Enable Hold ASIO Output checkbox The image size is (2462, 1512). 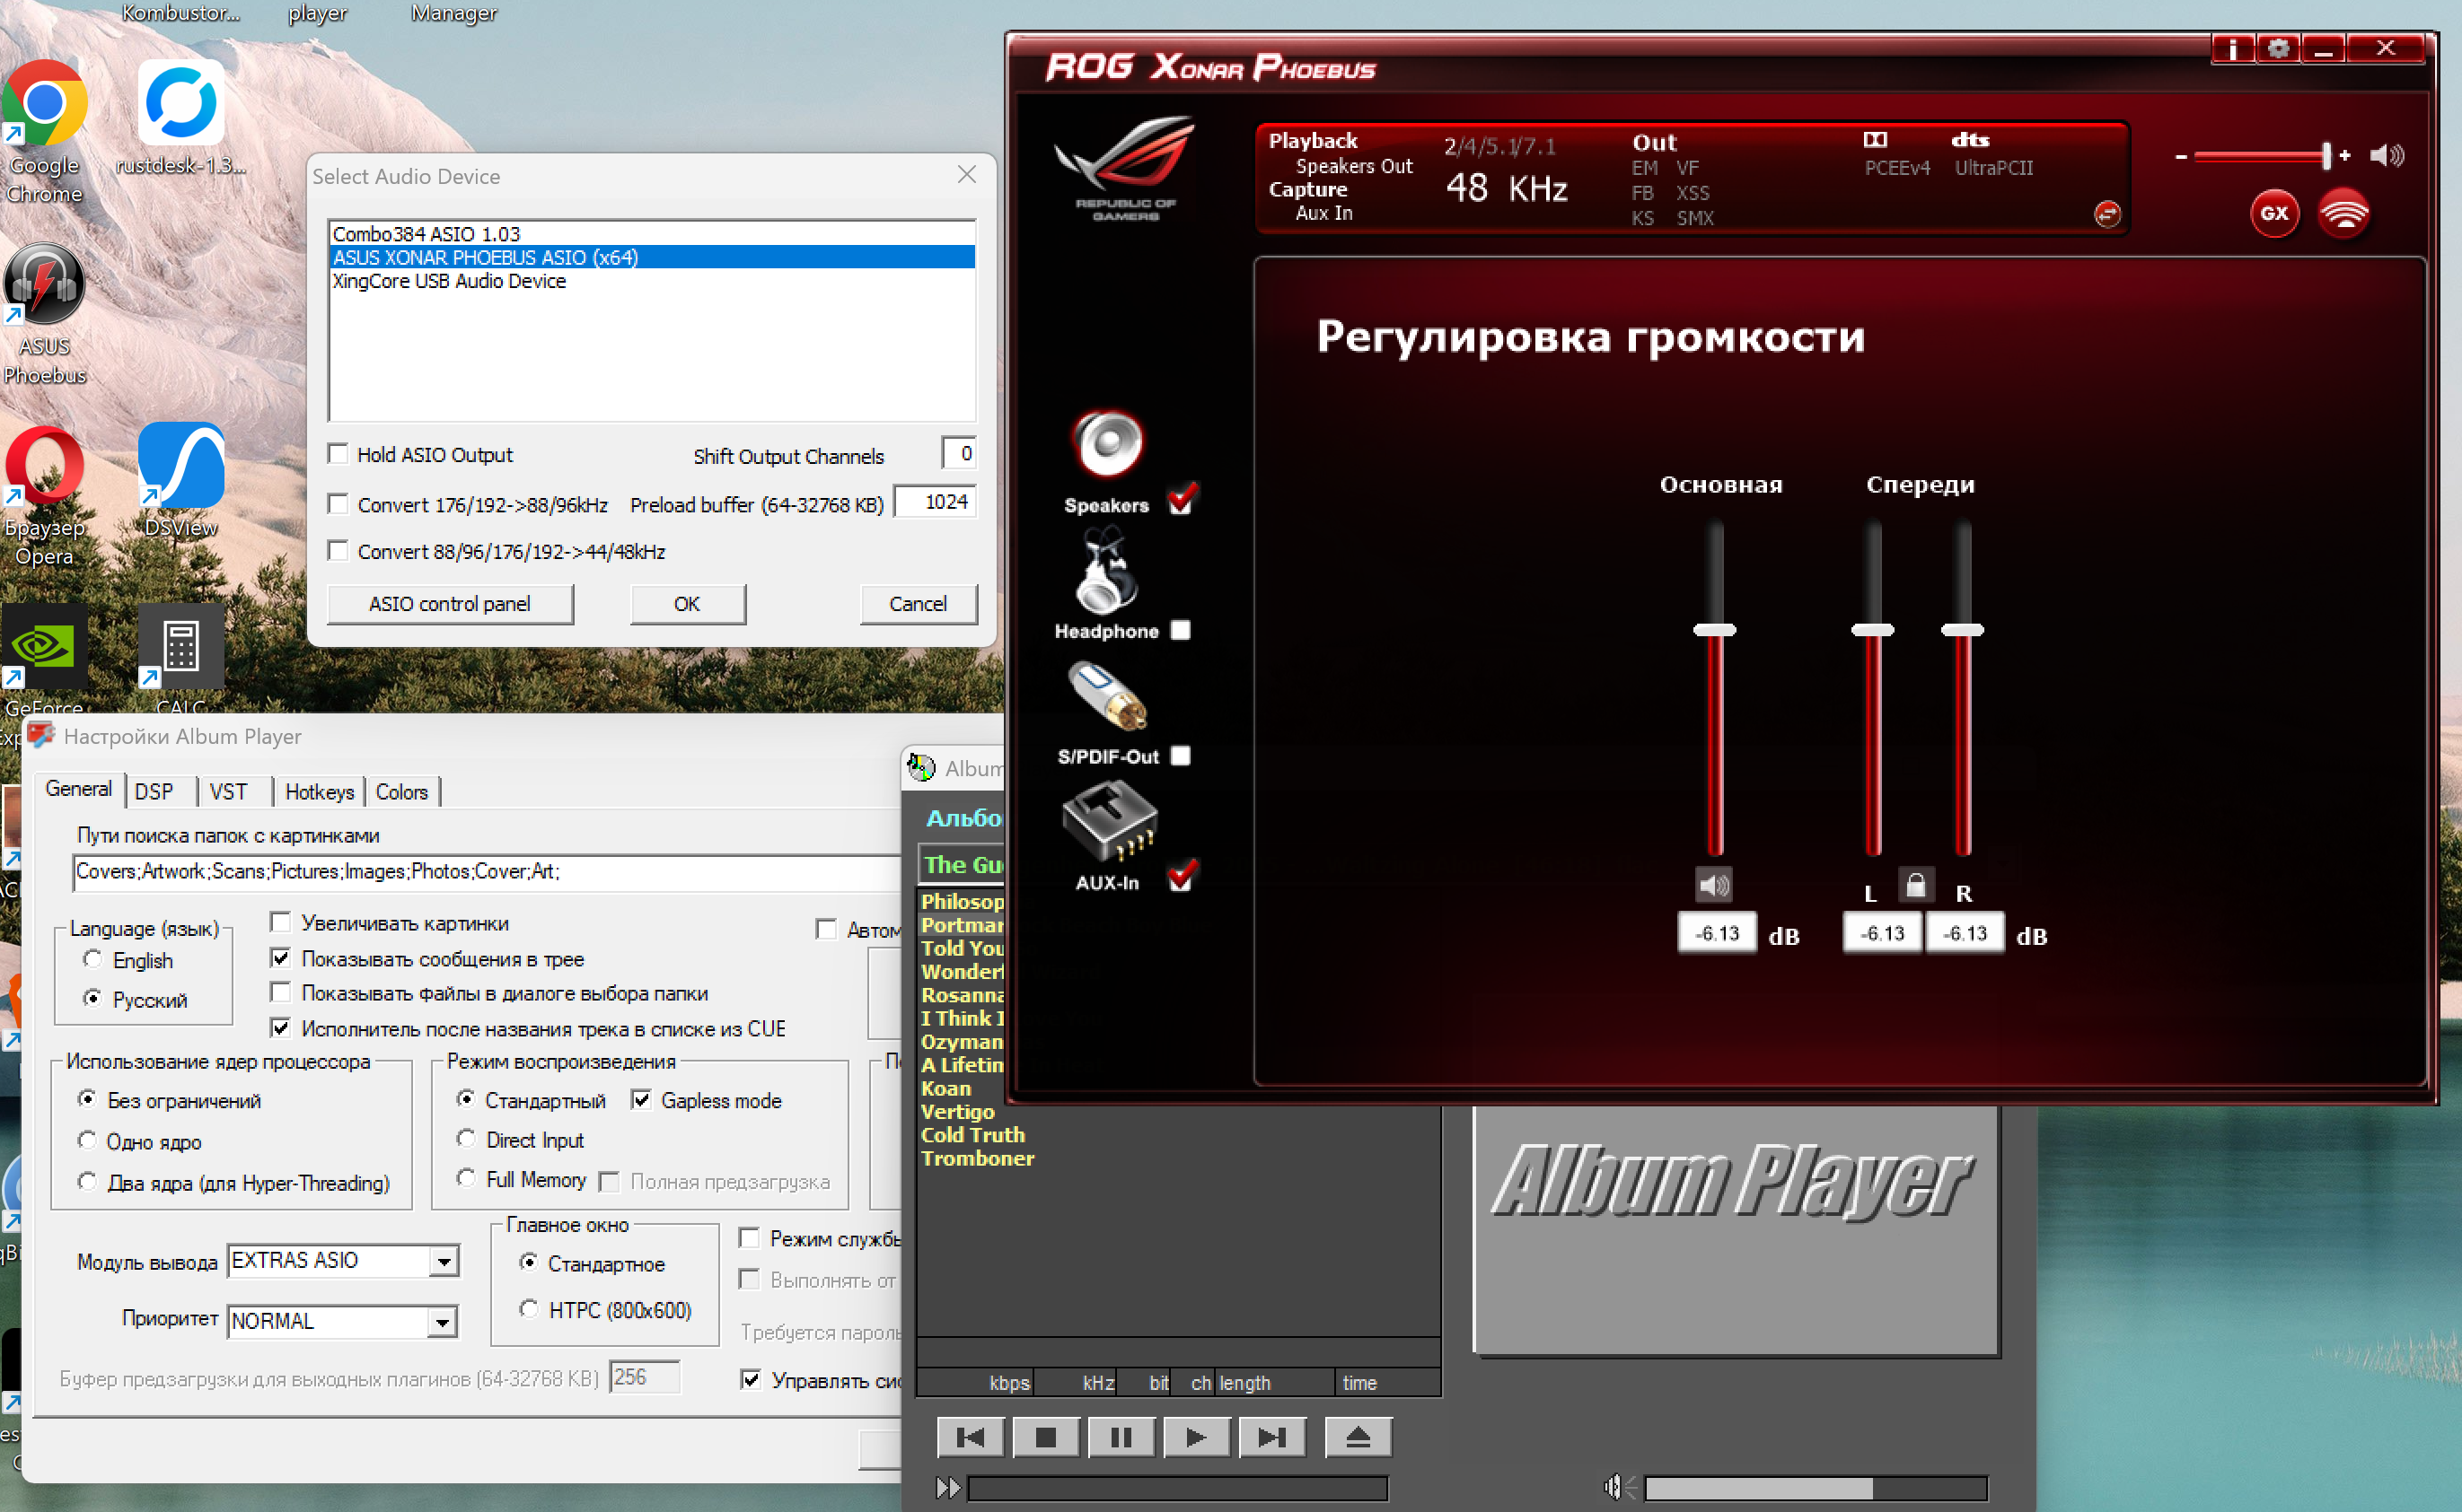tap(339, 455)
